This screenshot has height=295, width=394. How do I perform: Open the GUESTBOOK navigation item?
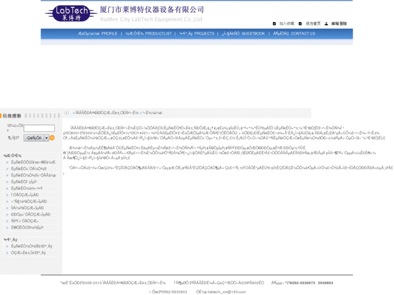(x=243, y=34)
